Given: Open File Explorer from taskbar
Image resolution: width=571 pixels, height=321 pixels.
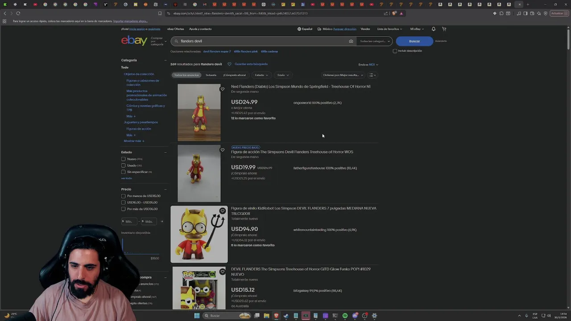Looking at the screenshot, I should click(266, 316).
